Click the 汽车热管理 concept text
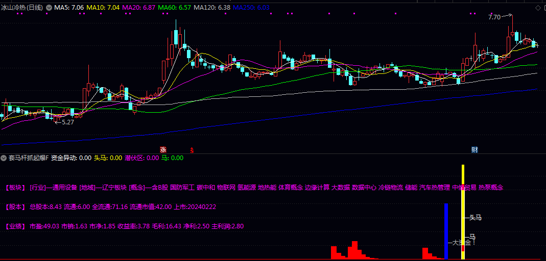This screenshot has width=546, height=261. 435,188
